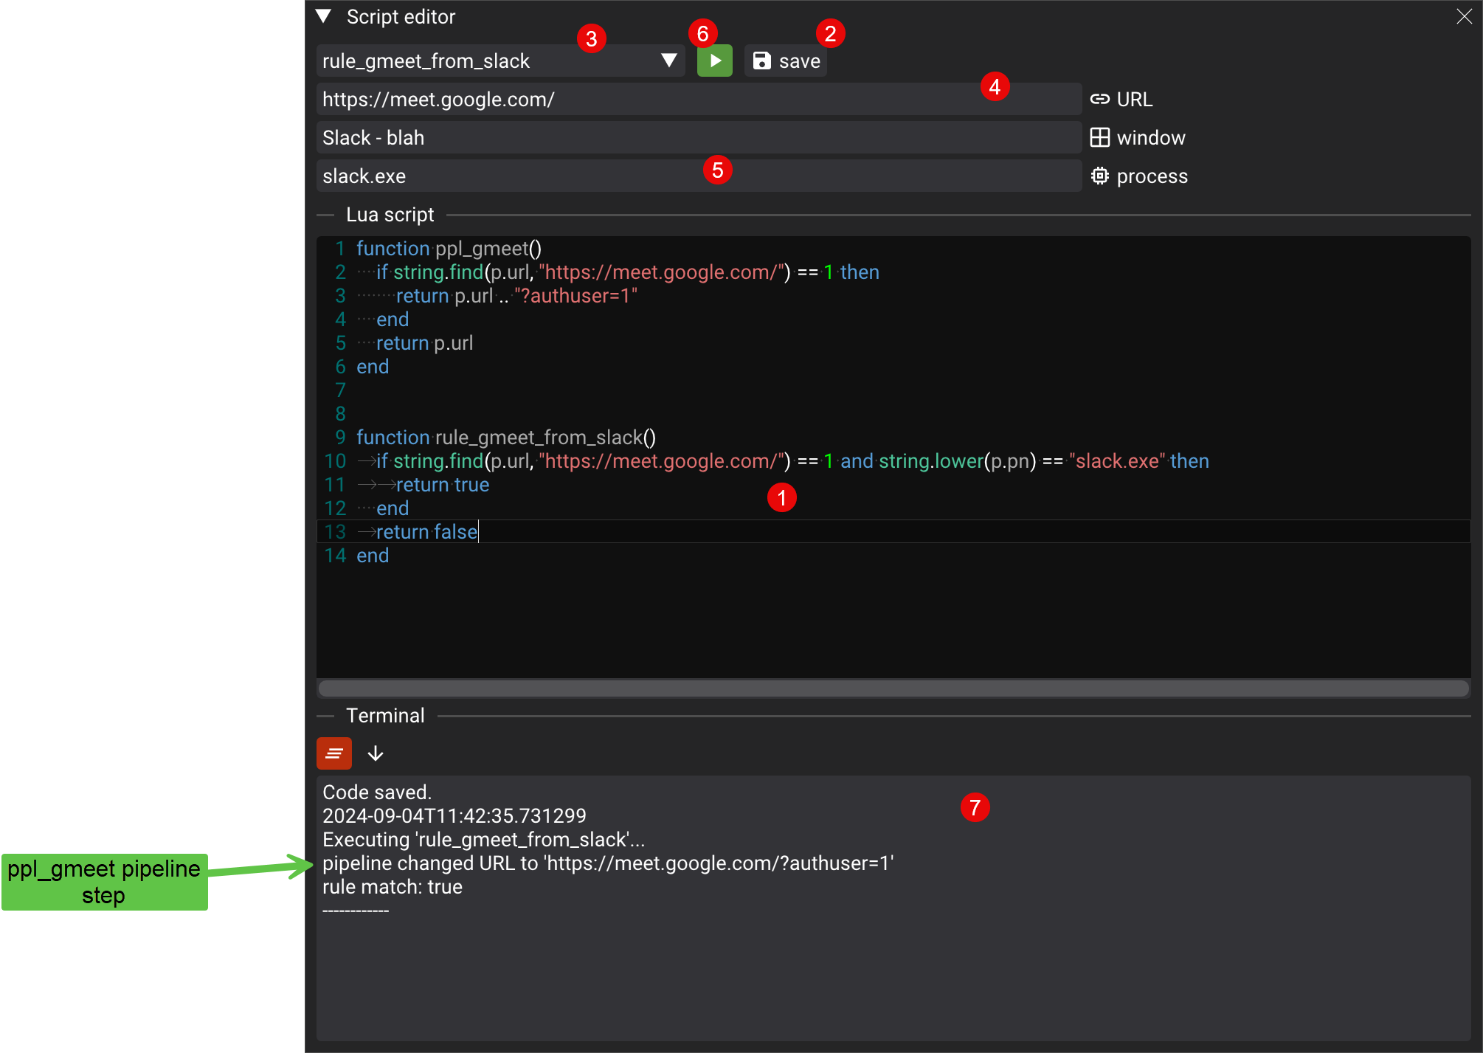Click the Slack - blah window title field

click(699, 137)
